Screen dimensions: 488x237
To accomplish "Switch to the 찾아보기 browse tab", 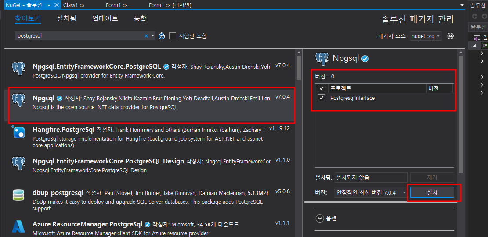I will [28, 18].
